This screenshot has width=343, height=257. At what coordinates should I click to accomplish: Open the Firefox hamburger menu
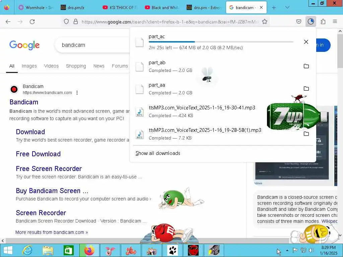tap(335, 21)
